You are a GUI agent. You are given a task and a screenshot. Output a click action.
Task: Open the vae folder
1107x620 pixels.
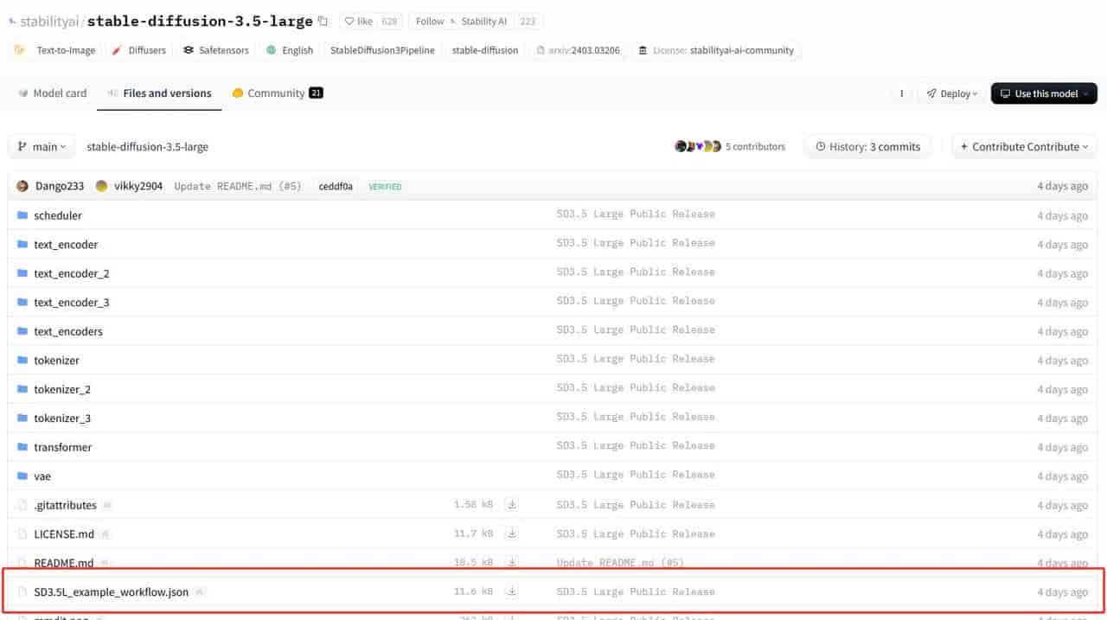pos(42,476)
